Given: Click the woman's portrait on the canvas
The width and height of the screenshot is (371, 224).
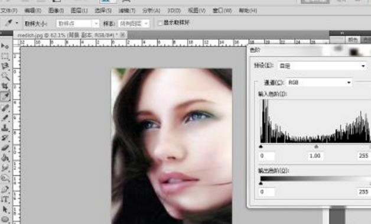Looking at the screenshot, I should [x=172, y=146].
